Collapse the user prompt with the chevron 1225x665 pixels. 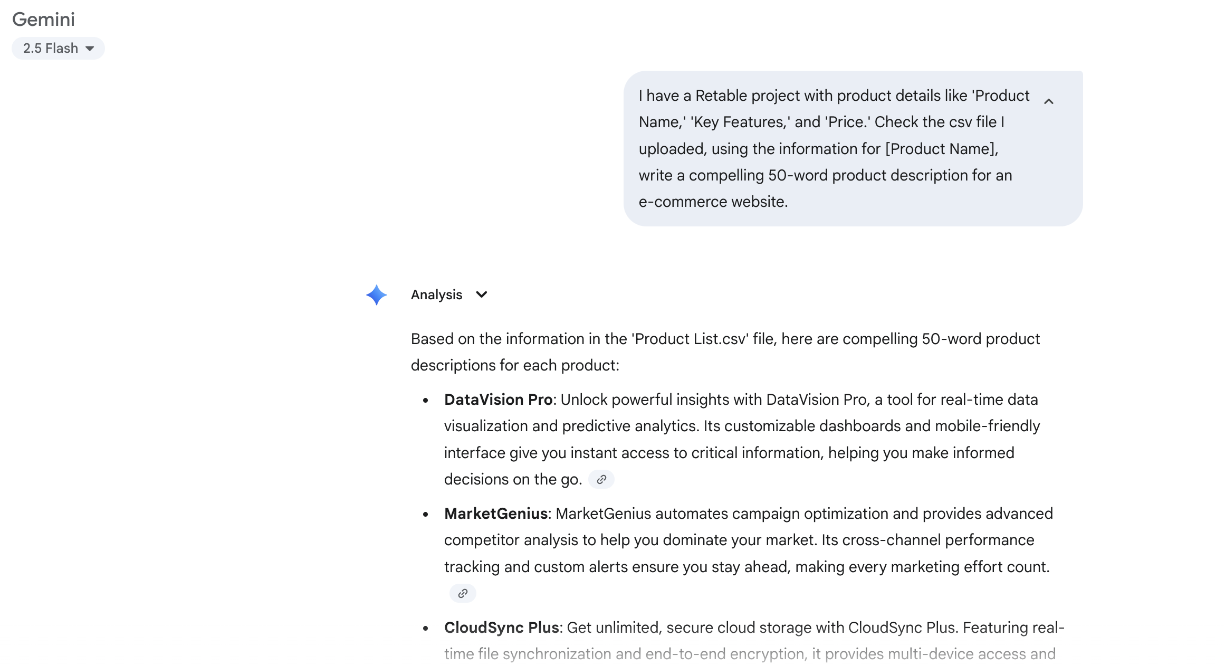click(x=1049, y=101)
